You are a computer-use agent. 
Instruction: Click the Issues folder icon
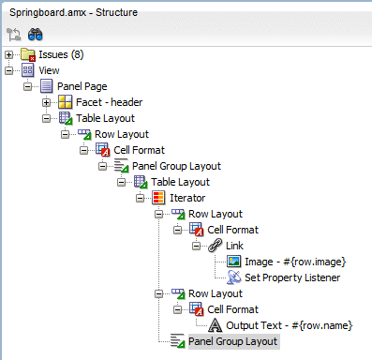tap(28, 54)
